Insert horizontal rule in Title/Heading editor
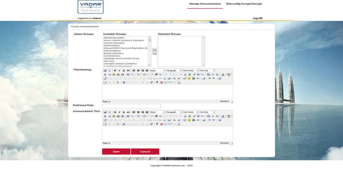The width and height of the screenshot is (343, 171). coord(160,78)
